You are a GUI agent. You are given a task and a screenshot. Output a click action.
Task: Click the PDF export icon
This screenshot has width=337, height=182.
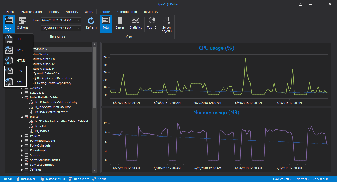click(9, 39)
